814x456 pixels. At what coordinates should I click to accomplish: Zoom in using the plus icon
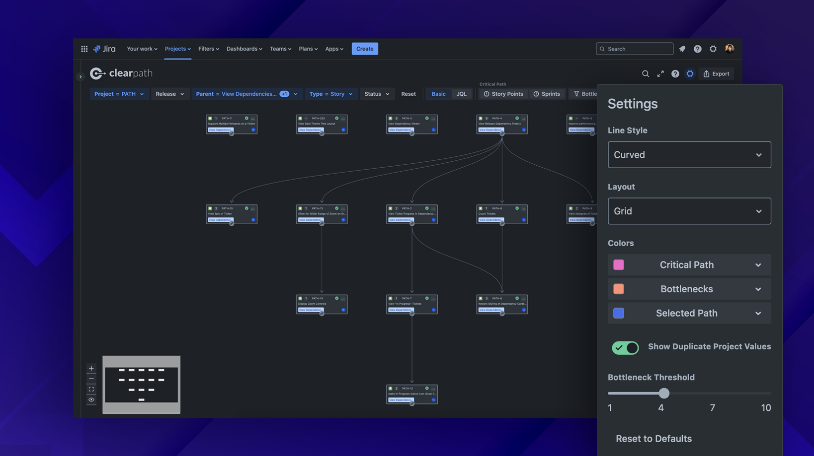point(91,368)
